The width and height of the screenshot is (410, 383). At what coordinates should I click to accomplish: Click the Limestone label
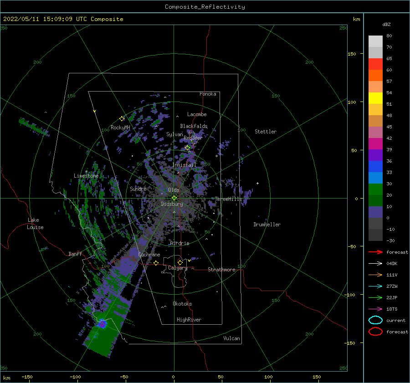86,176
